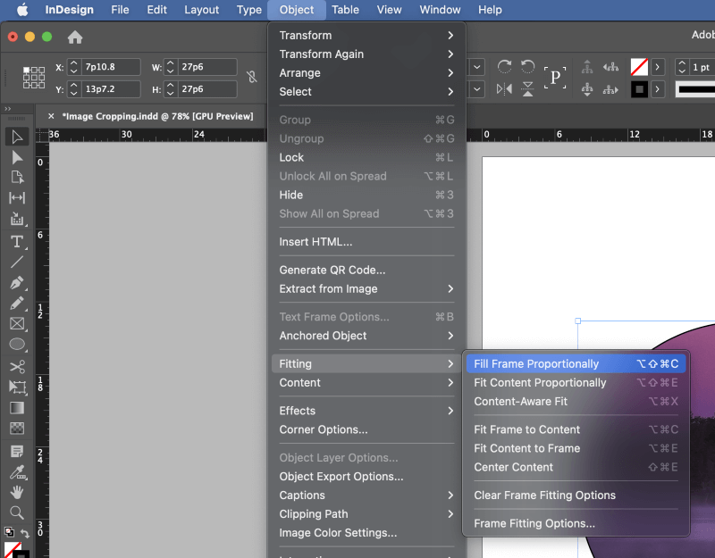
Task: Select the Gradient Feather tool
Action: [17, 429]
